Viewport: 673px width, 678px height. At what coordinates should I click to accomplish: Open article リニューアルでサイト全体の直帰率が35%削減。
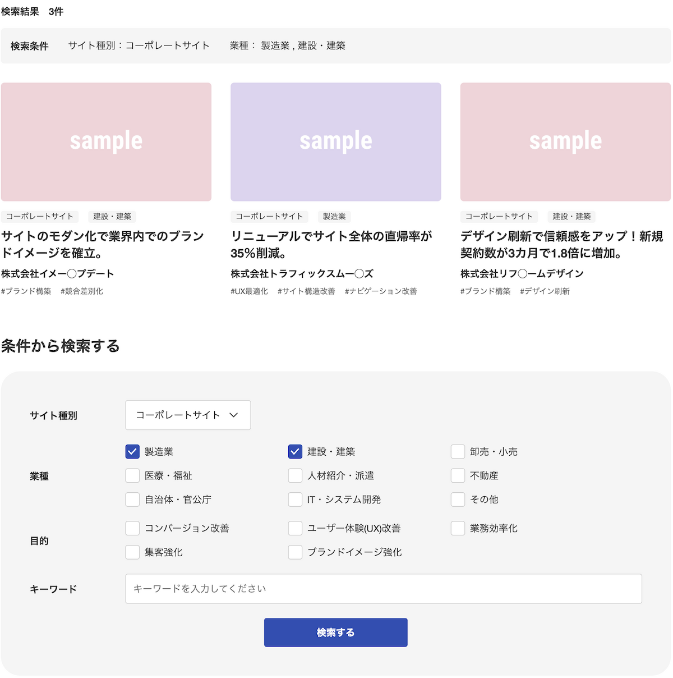331,245
